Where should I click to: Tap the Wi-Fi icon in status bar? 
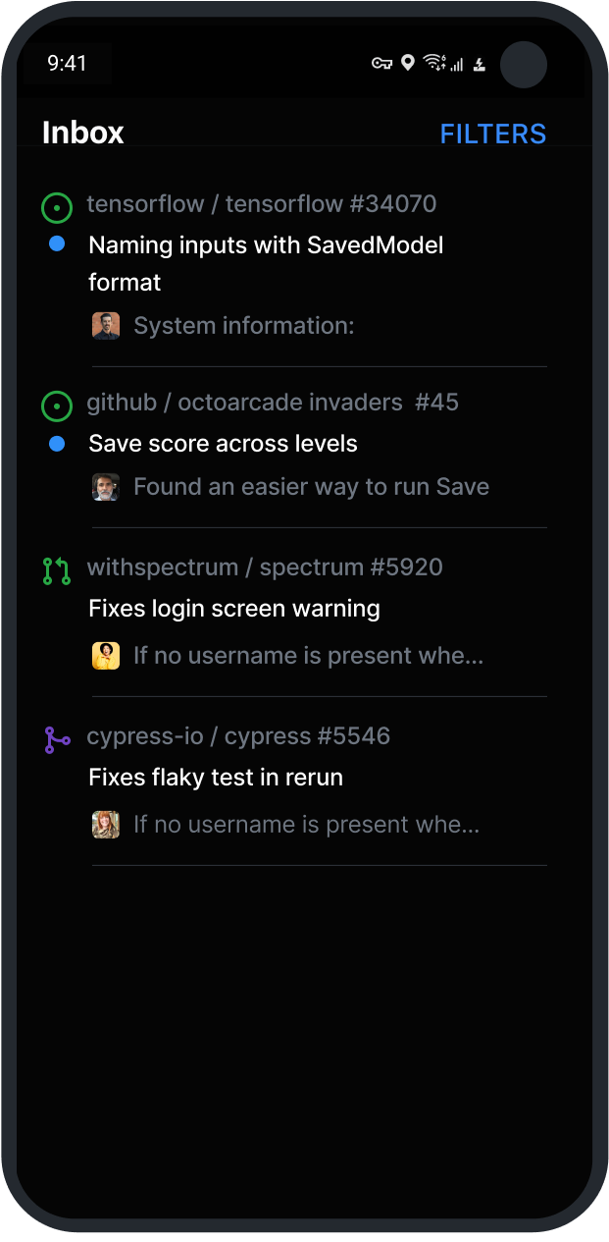pyautogui.click(x=432, y=64)
